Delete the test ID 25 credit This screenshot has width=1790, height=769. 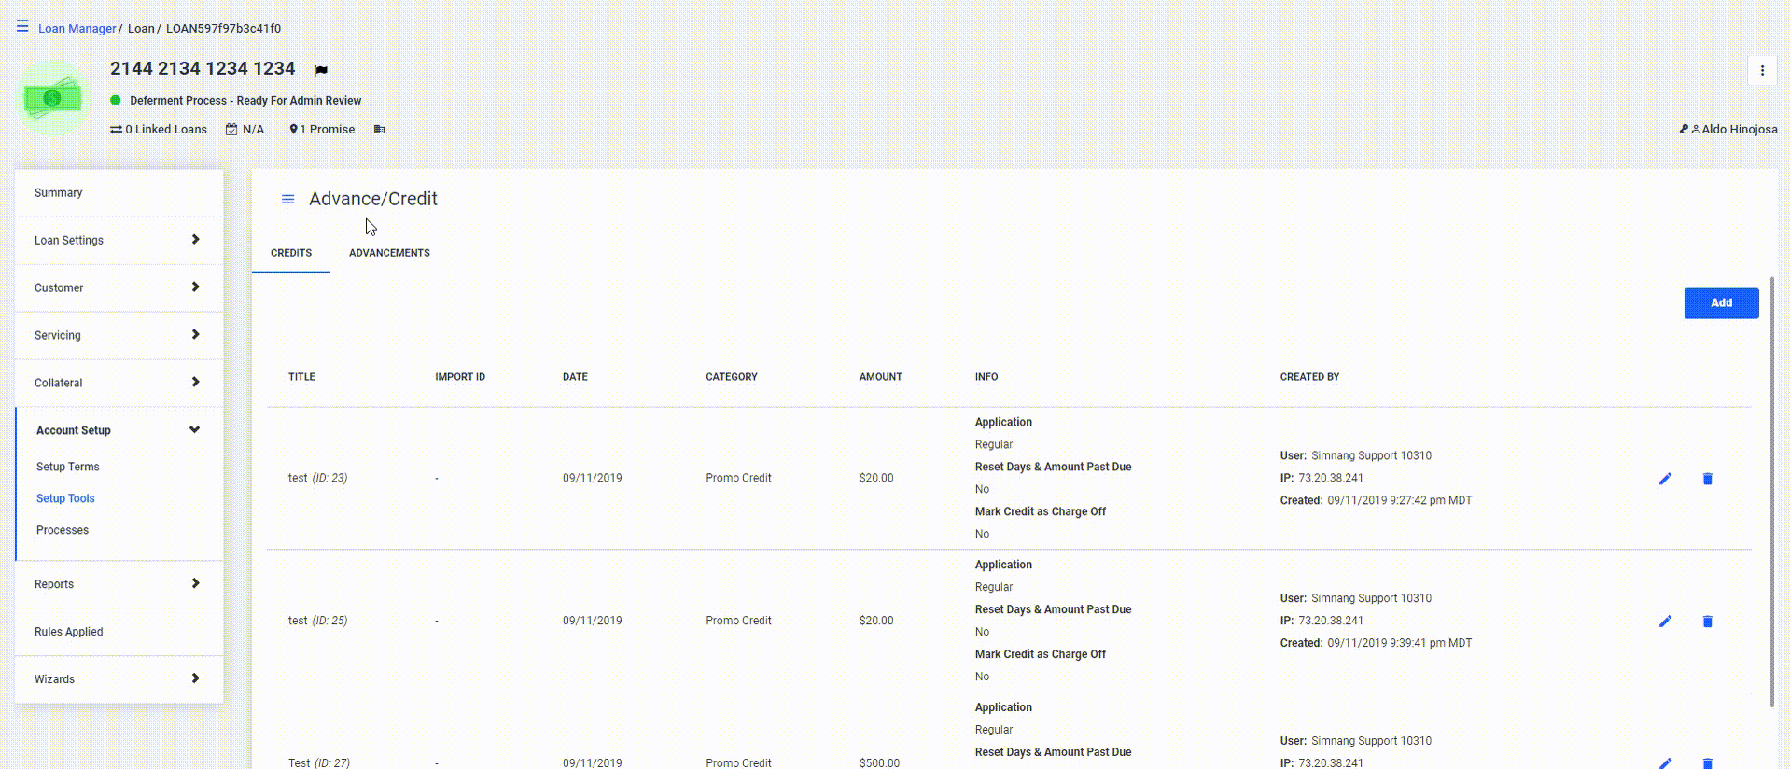(1707, 622)
